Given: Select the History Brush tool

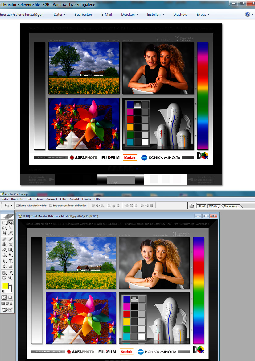Looking at the screenshot, I should coord(10,245).
